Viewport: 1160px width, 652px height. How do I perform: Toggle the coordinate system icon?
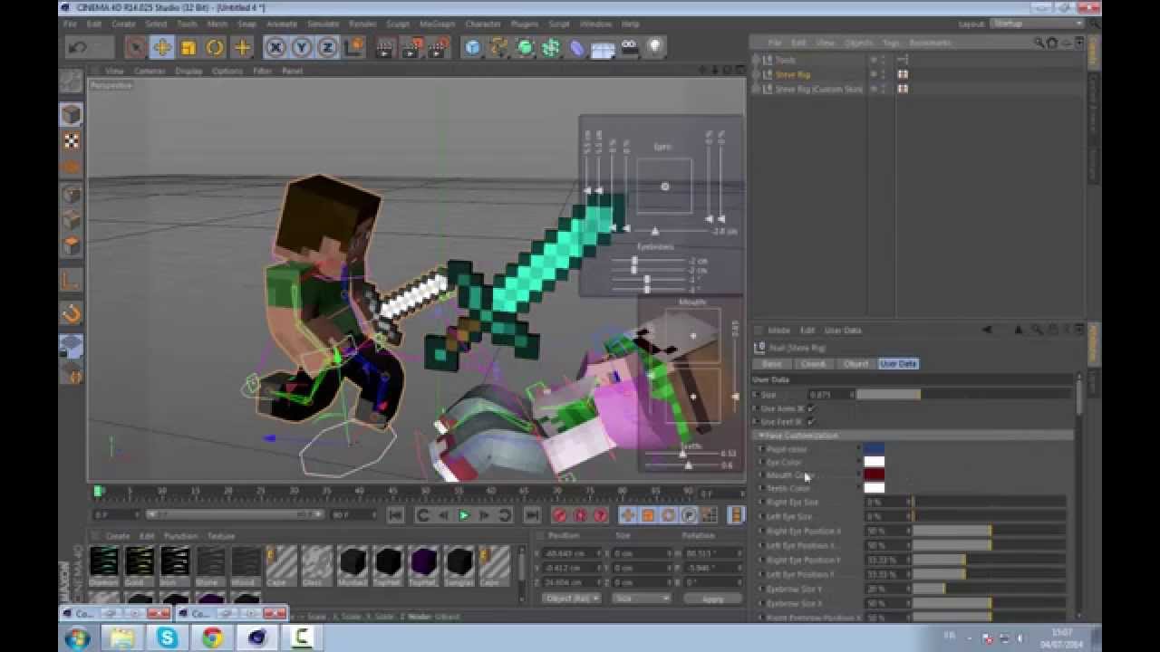tap(354, 47)
